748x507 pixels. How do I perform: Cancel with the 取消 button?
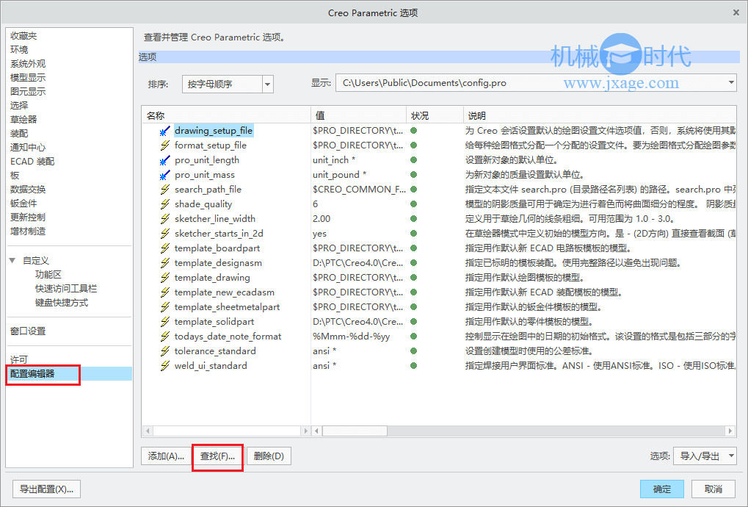coord(713,489)
